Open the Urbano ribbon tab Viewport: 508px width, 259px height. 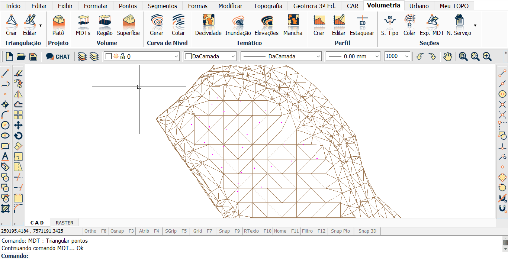click(x=419, y=6)
